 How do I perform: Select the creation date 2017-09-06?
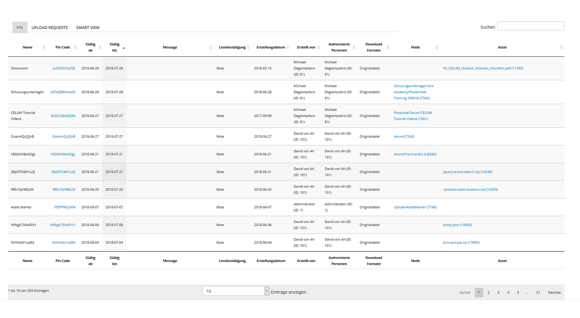pyautogui.click(x=263, y=116)
